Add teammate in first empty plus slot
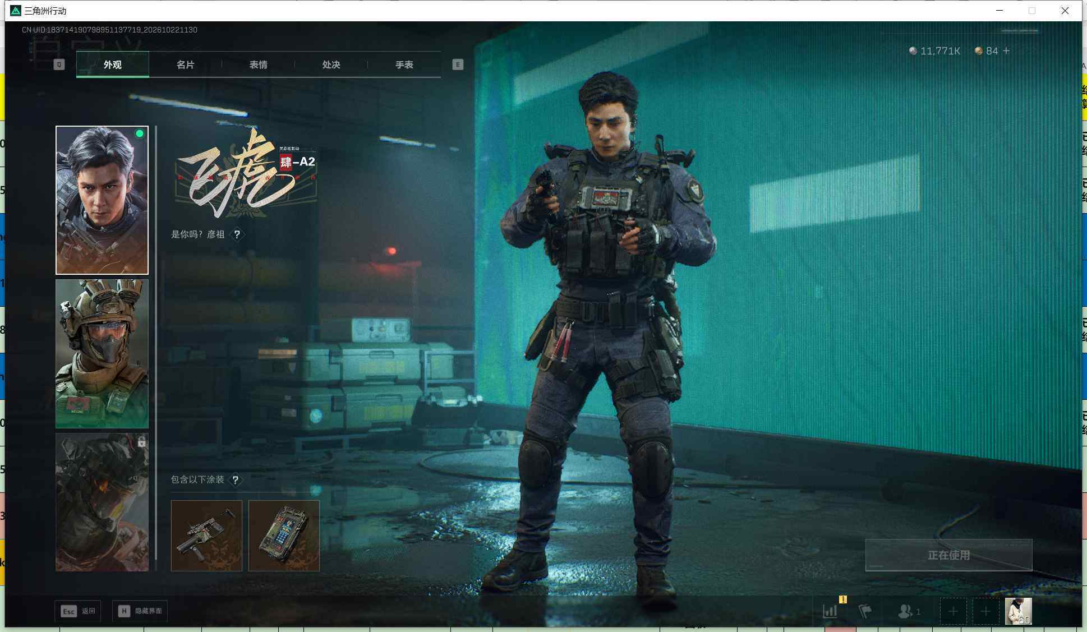 click(953, 611)
